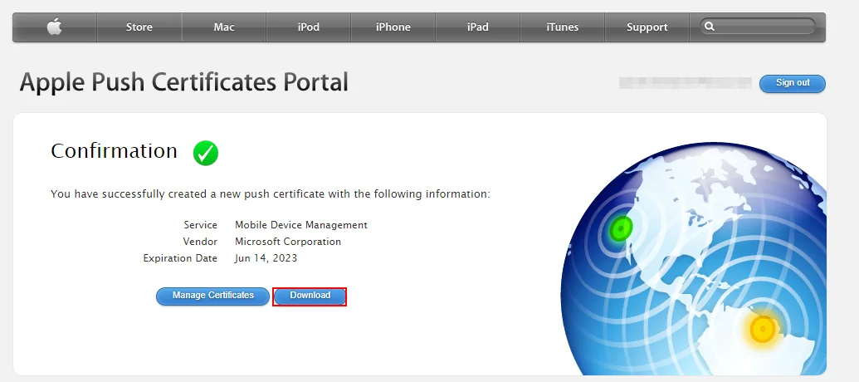Open Manage Certificates
This screenshot has height=382, width=859.
pos(212,296)
